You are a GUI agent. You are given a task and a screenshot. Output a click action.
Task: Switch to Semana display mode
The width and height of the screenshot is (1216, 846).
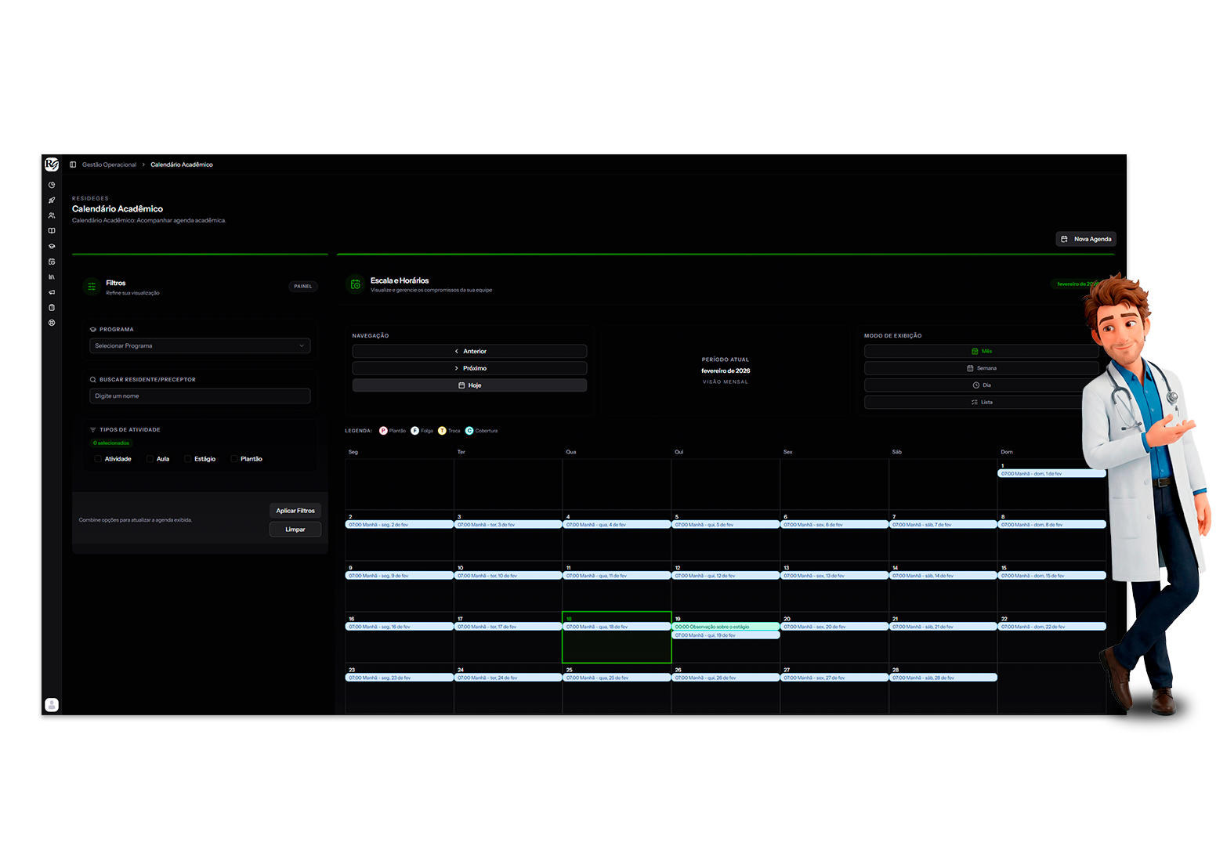point(981,368)
